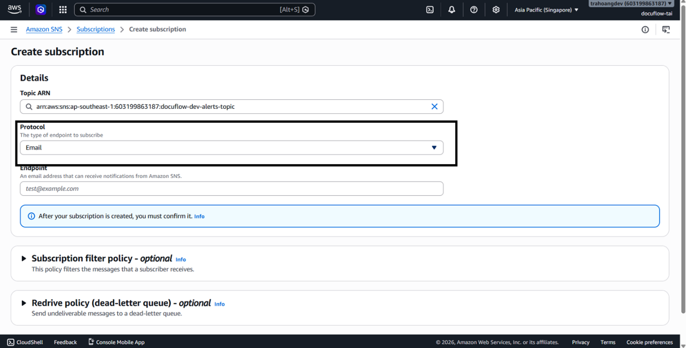The image size is (686, 348).
Task: Expand Subscription filter policy section
Action: (23, 259)
